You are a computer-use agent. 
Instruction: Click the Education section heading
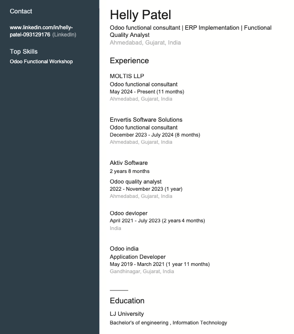pos(127,300)
